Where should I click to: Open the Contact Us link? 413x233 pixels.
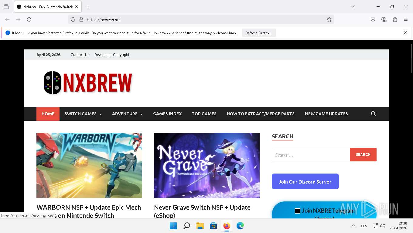[80, 55]
